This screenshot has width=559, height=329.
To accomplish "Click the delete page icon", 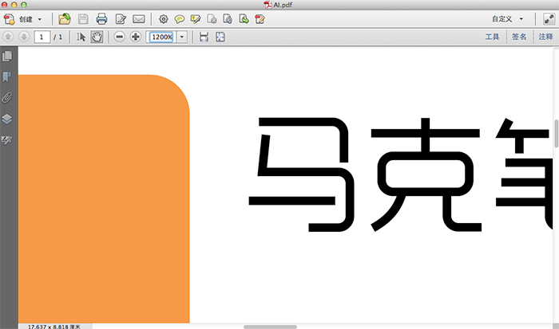I will (212, 19).
